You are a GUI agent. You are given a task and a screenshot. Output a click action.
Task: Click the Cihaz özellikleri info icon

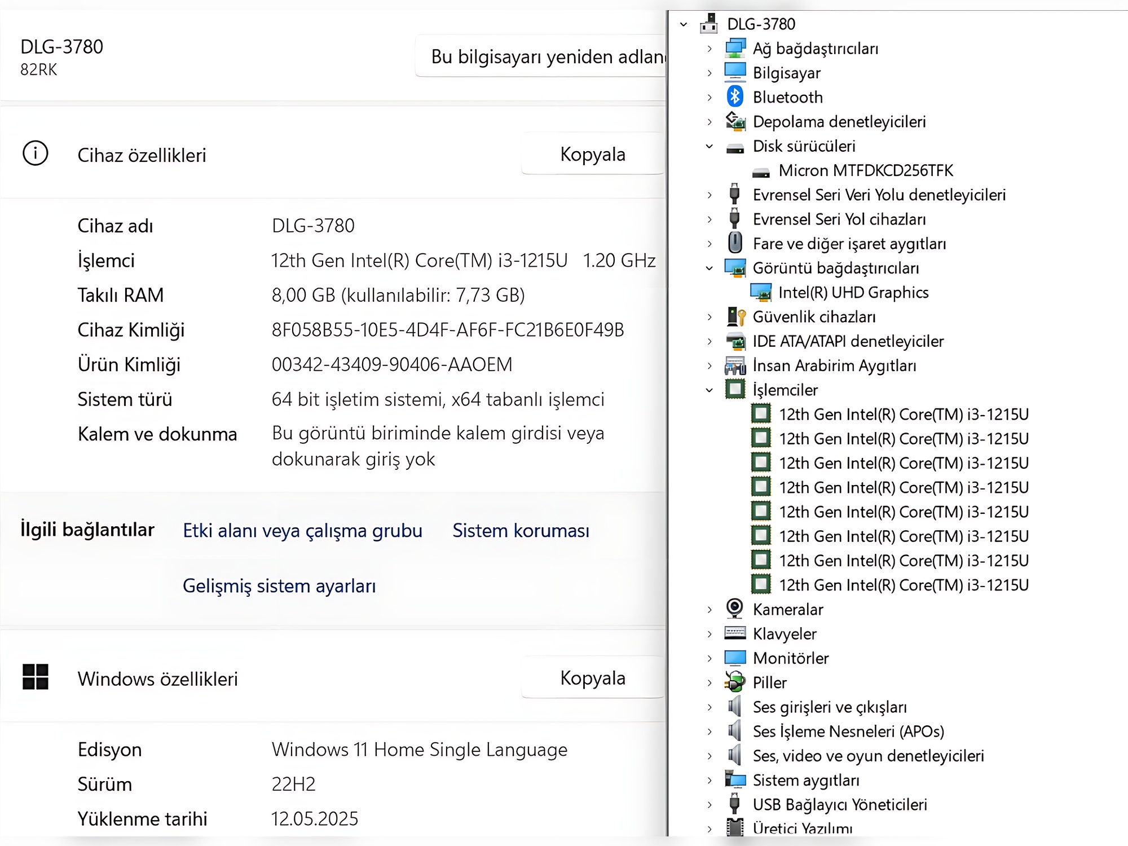35,153
